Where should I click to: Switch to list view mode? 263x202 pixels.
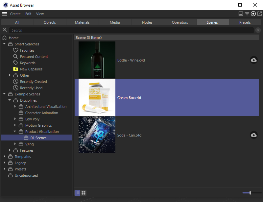(x=78, y=193)
